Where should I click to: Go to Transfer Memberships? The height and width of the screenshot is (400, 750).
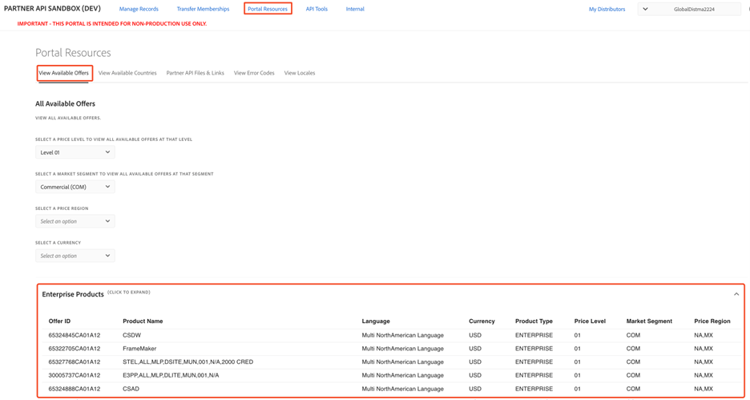203,9
